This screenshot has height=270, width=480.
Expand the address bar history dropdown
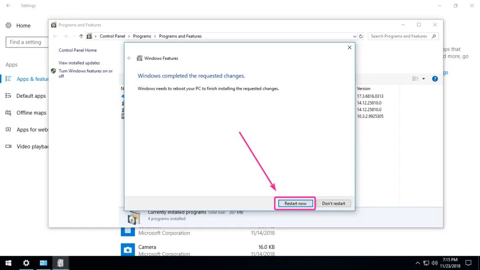click(x=355, y=36)
